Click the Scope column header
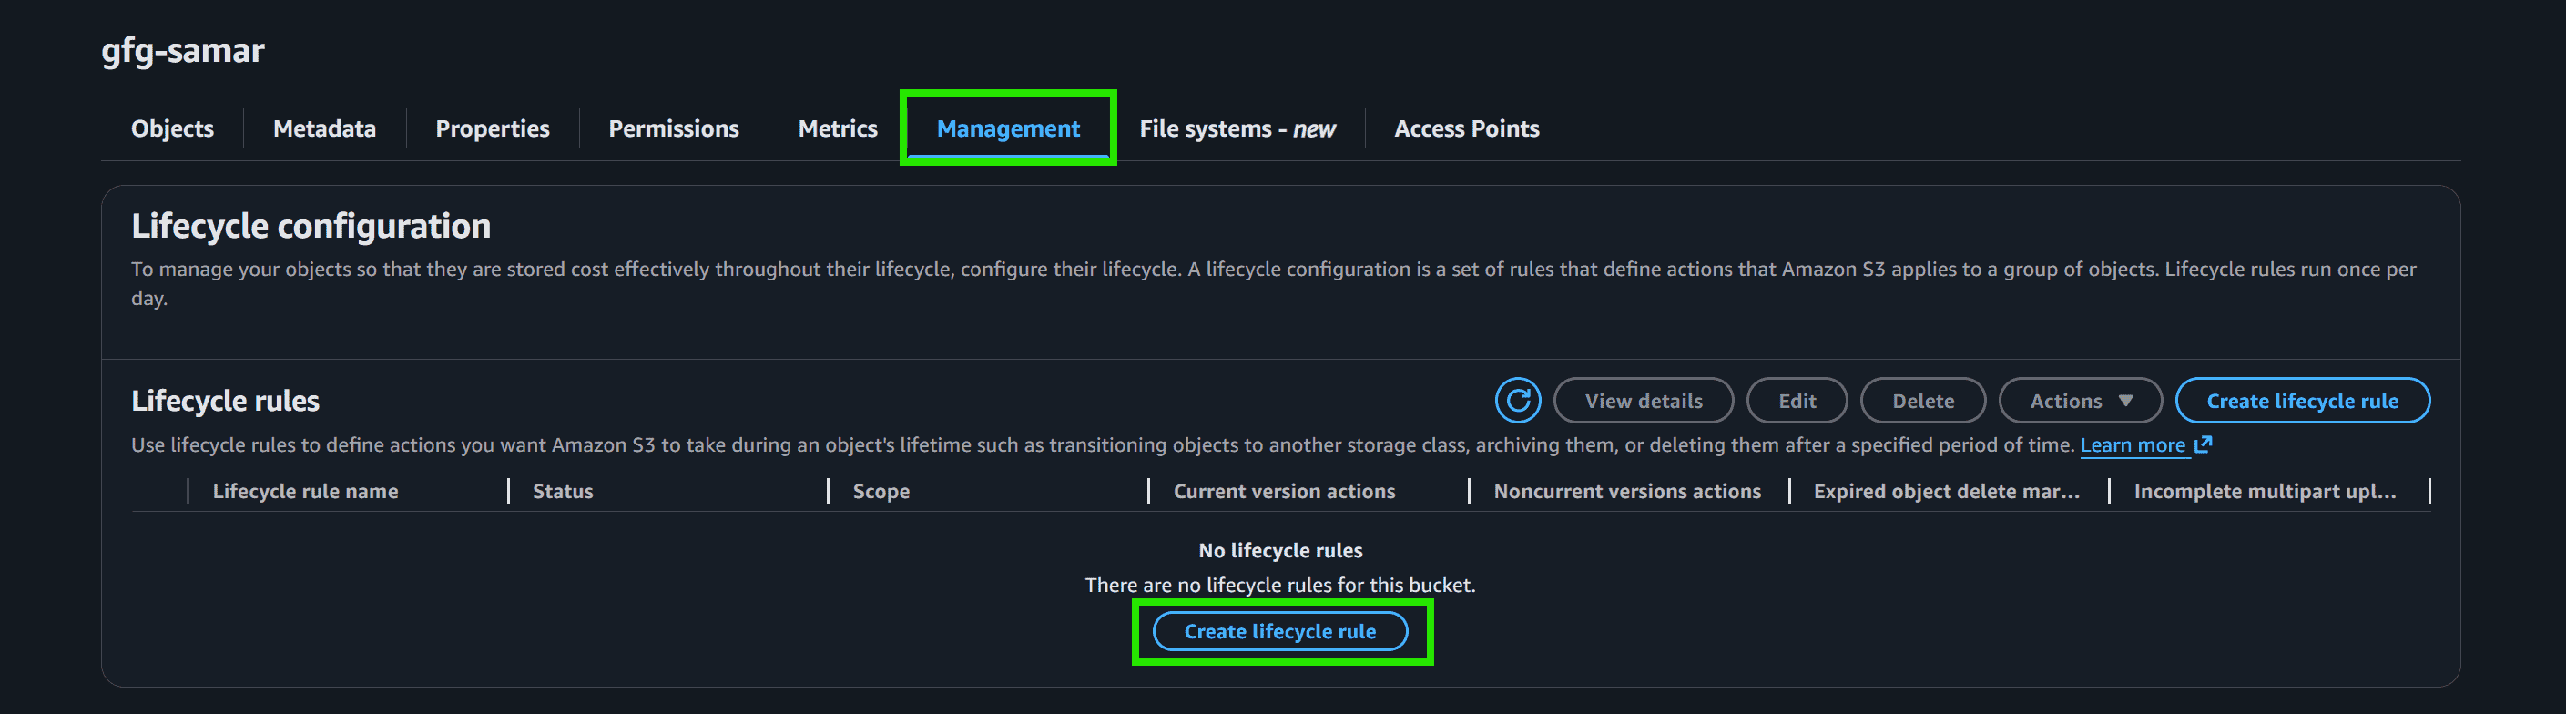The height and width of the screenshot is (714, 2566). (881, 491)
